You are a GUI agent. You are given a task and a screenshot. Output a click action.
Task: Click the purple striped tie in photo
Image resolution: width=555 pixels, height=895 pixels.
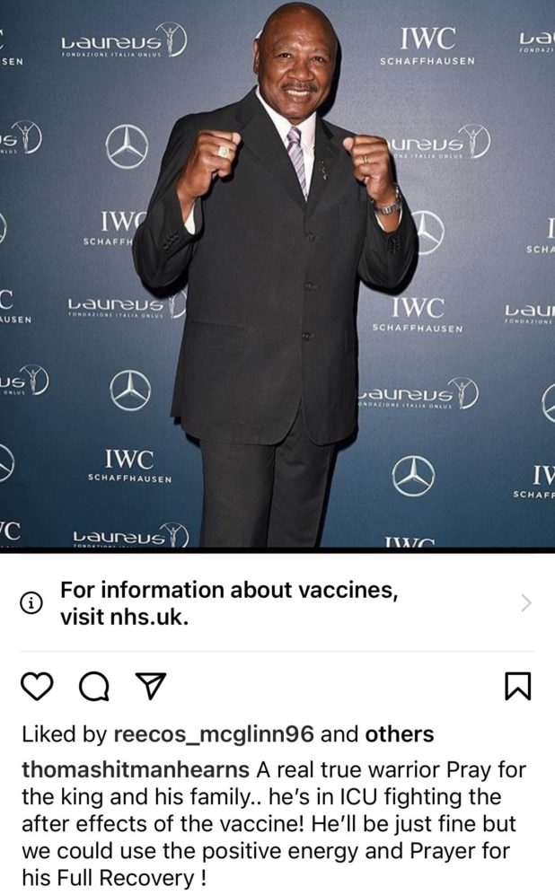pos(297,162)
